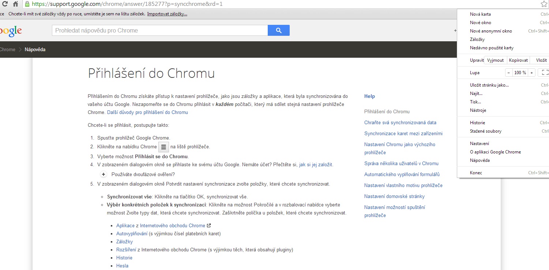Click the 'Záložky' link in the article list

[124, 242]
